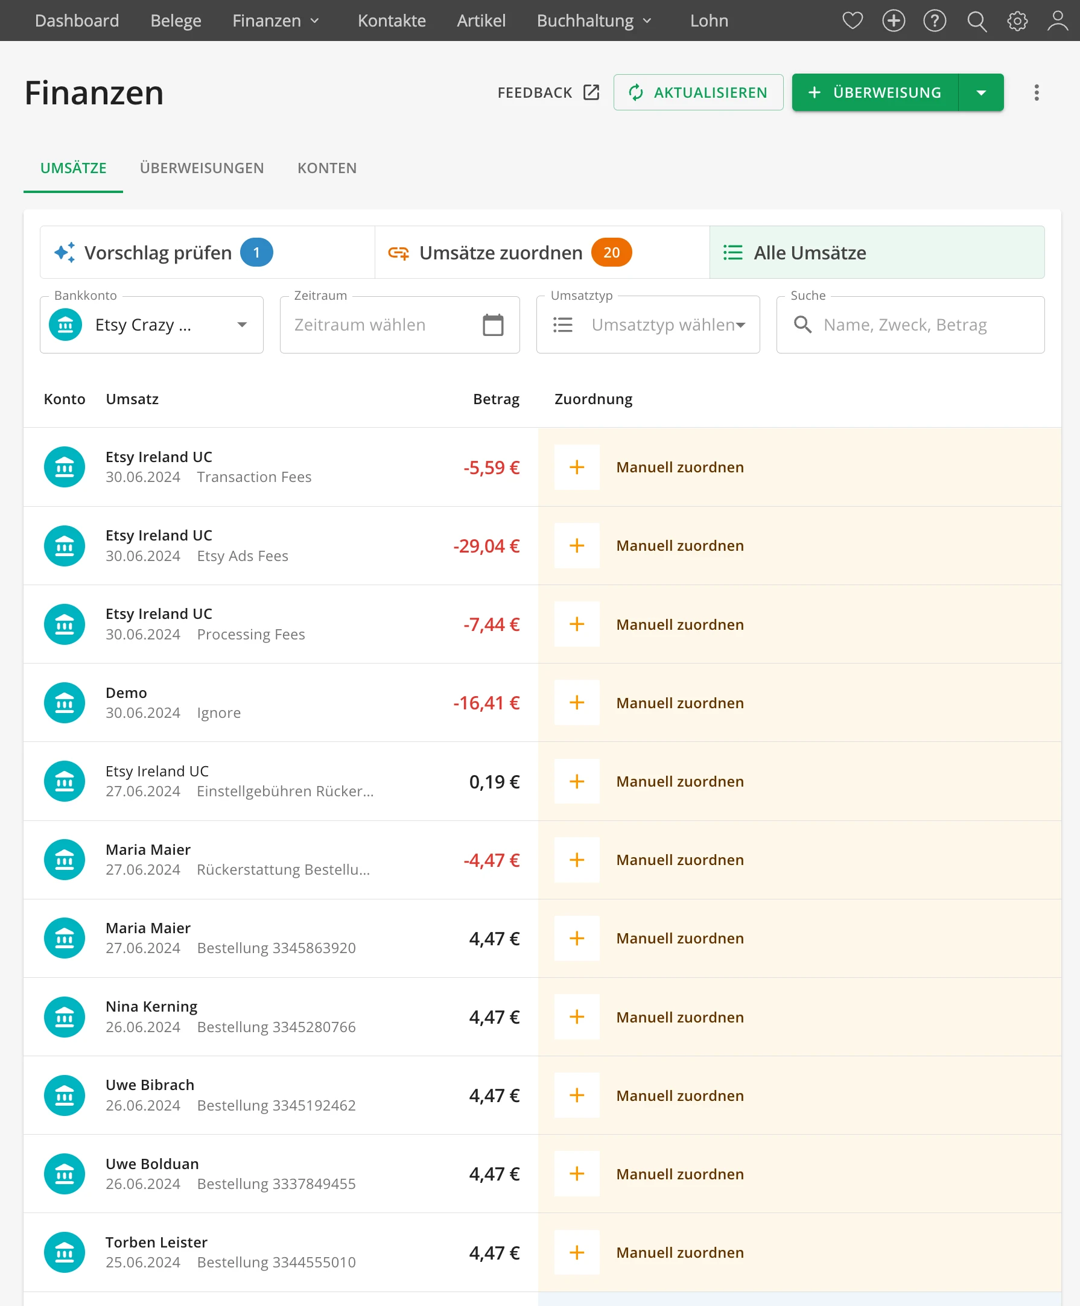Switch to the Konten tab
Screen dimensions: 1080x1306
point(326,168)
